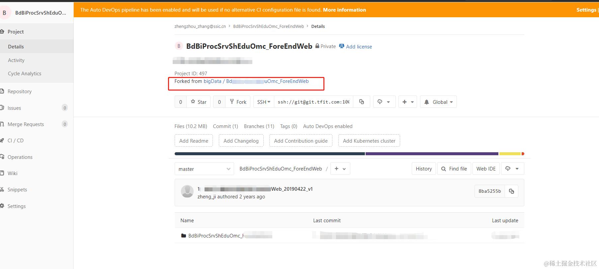Open the plus dropdown beside Global

[x=408, y=102]
